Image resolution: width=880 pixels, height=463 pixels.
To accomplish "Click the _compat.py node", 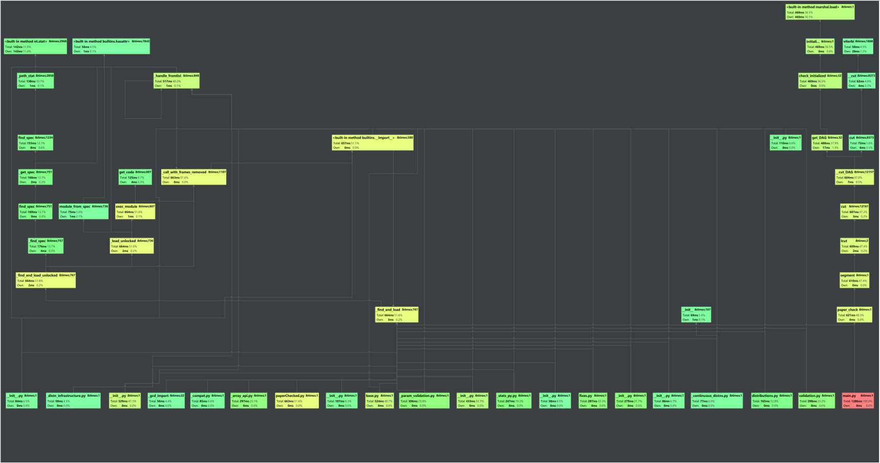I will tap(207, 401).
